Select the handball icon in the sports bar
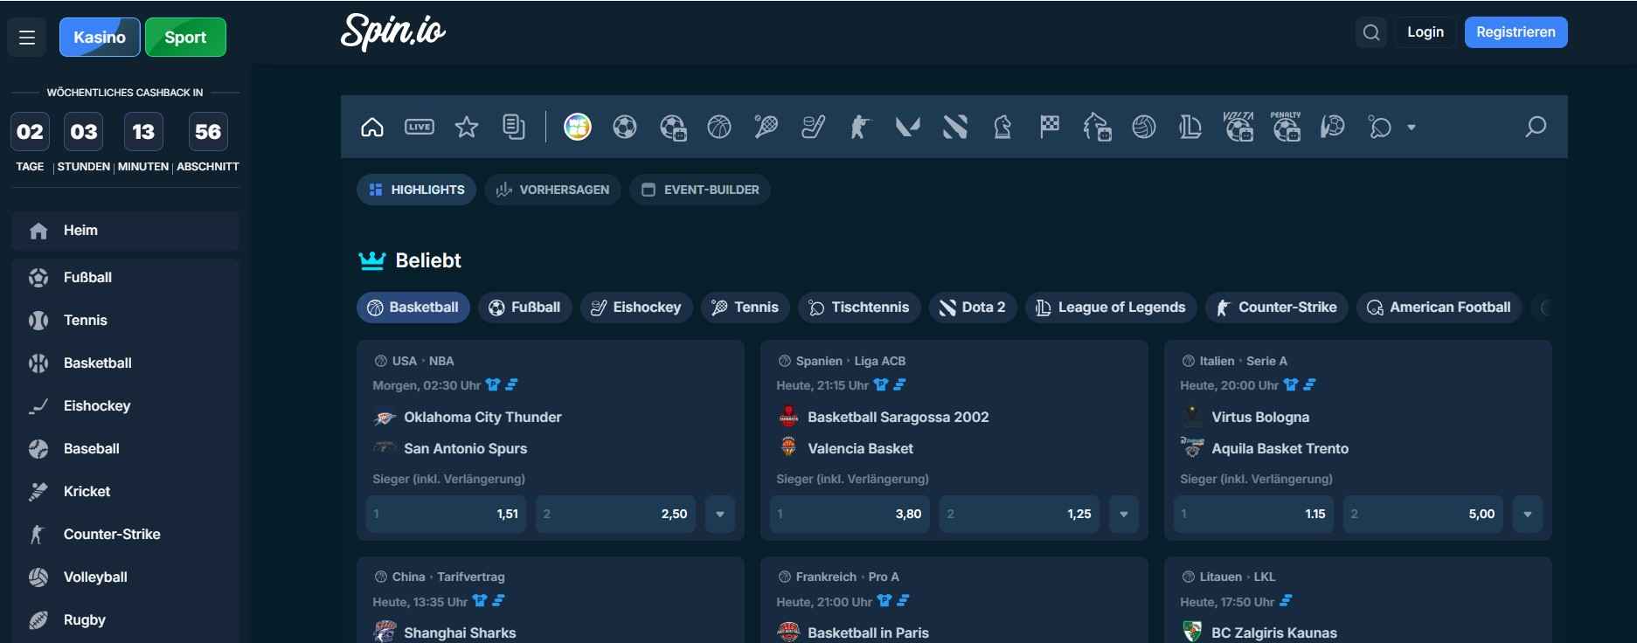1637x643 pixels. (x=1333, y=128)
